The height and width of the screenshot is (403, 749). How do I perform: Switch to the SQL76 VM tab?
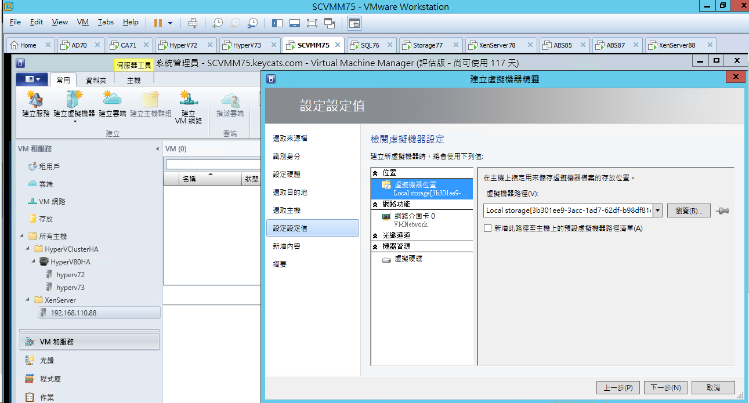click(x=370, y=45)
